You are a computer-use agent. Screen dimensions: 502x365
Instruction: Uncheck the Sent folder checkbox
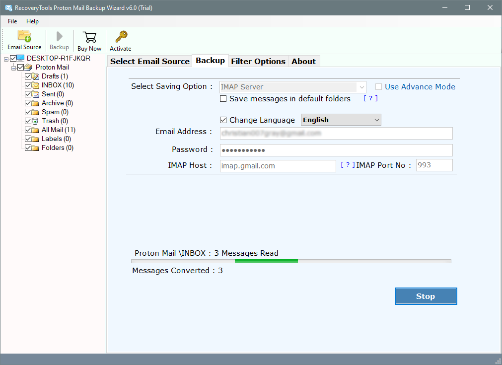coord(28,94)
